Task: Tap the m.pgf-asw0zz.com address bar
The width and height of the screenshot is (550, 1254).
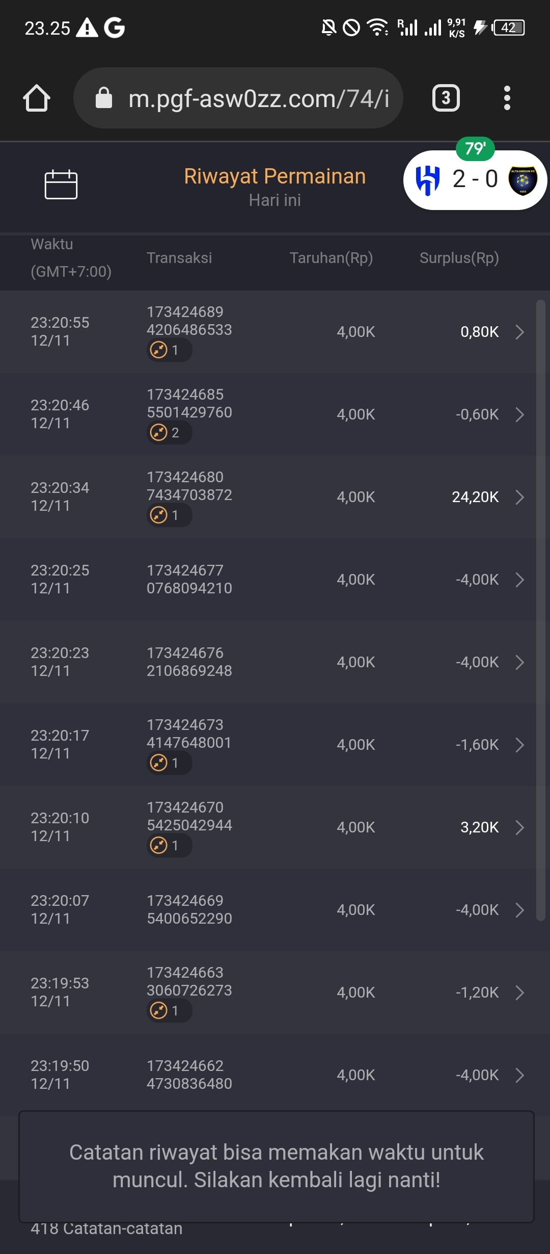Action: pyautogui.click(x=259, y=98)
